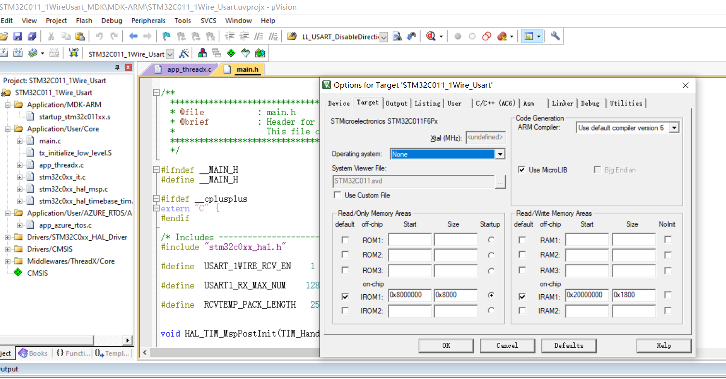Open the ARM Compiler version dropdown
The height and width of the screenshot is (379, 726).
click(674, 128)
